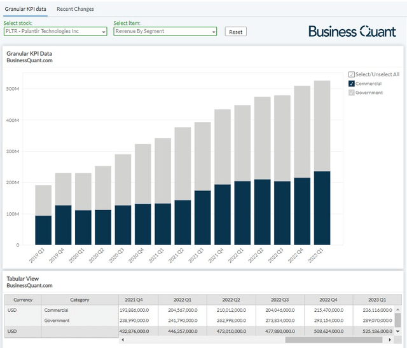Click cell 289,070,000.0 in table

coord(377,321)
